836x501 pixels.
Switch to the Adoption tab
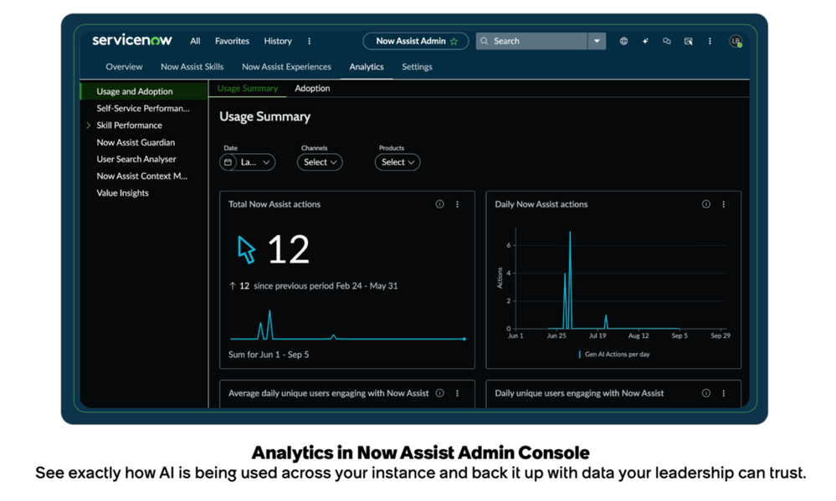pyautogui.click(x=312, y=88)
